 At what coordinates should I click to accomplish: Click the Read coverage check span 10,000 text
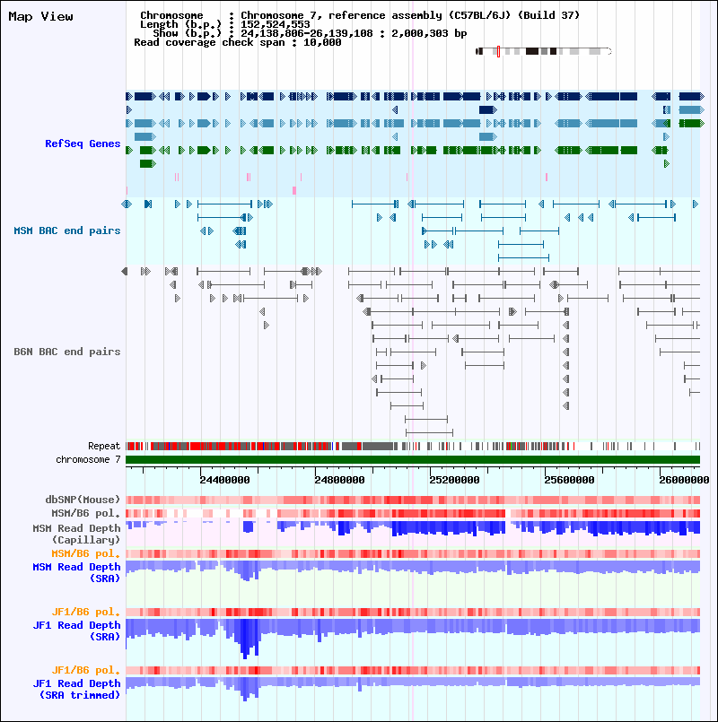pos(237,42)
